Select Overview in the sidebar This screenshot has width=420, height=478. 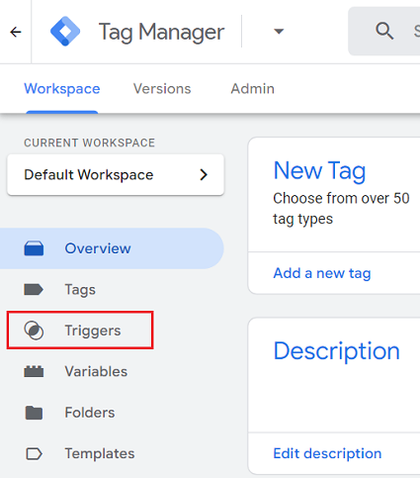point(112,248)
